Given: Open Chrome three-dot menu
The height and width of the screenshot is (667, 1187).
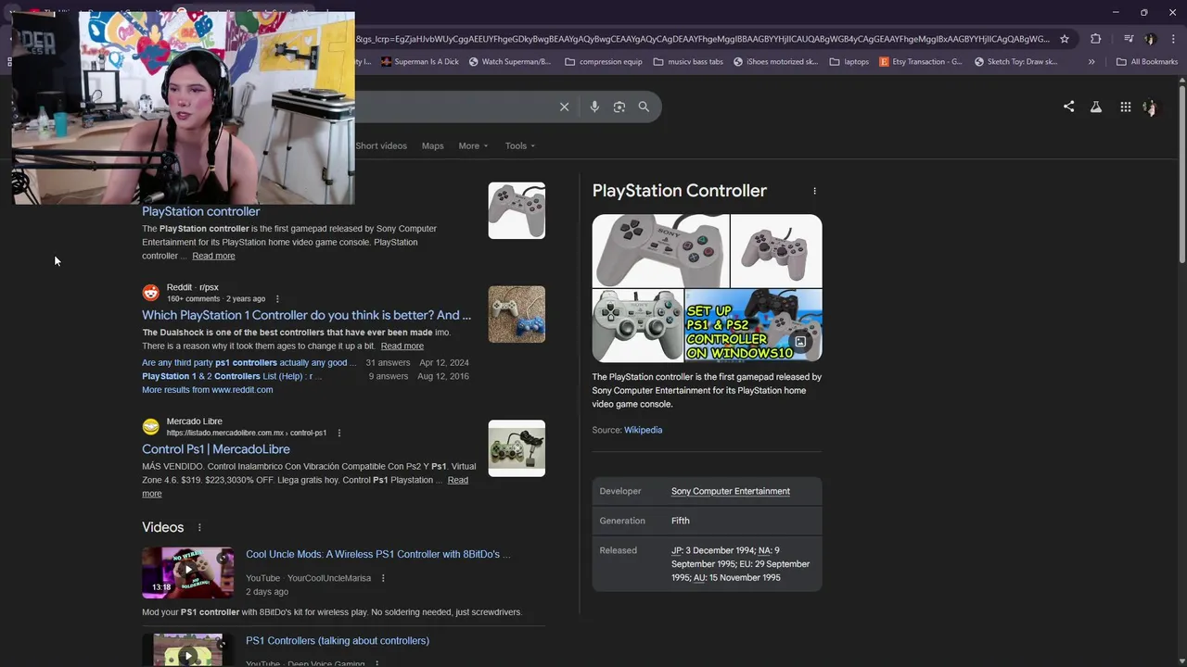Looking at the screenshot, I should 1172,39.
